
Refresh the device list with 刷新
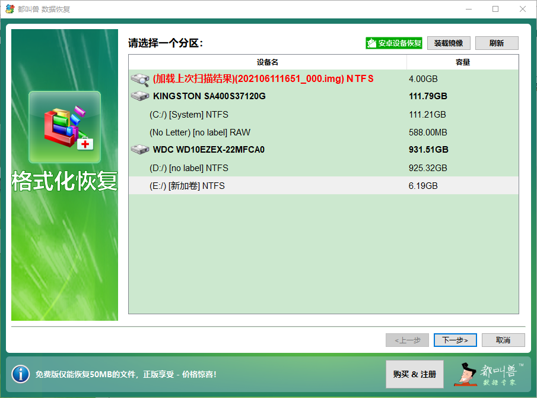(497, 43)
